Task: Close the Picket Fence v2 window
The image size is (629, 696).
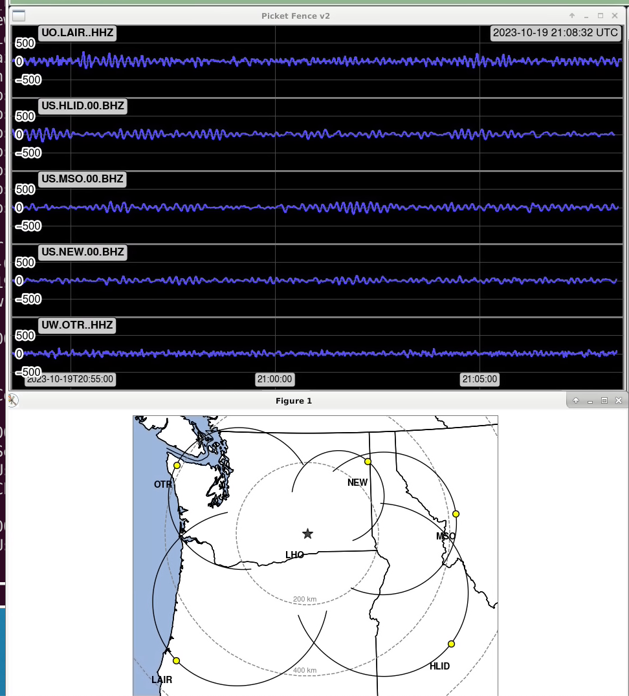Action: pos(615,16)
